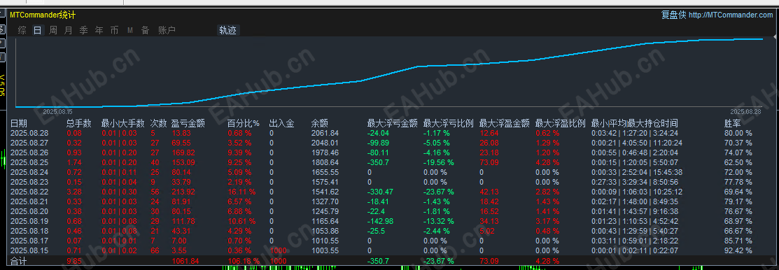Screen dimensions: 779x270
Task: Click the floating loss value -330.47
Action: pyautogui.click(x=380, y=192)
